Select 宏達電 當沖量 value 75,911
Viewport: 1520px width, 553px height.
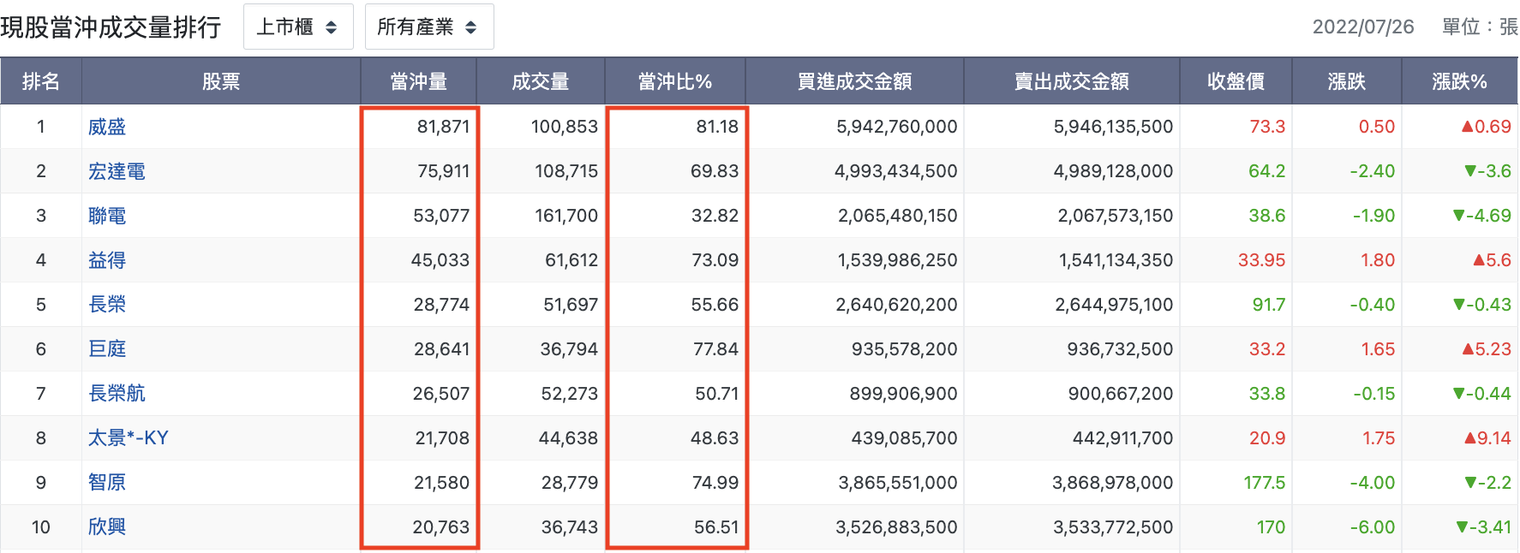tap(443, 171)
